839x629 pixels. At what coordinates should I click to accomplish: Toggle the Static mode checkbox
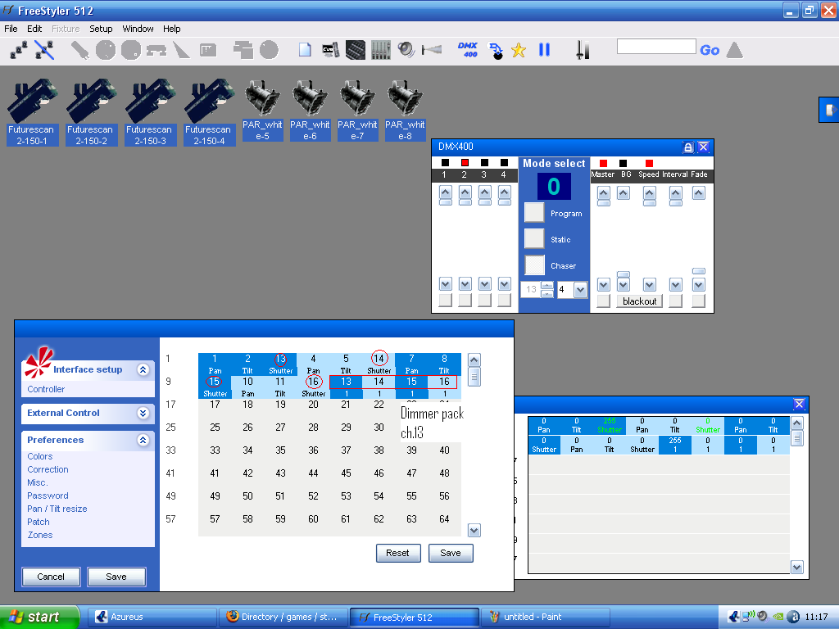point(534,238)
